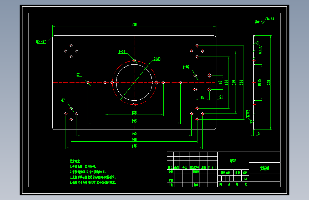Select the 365 dimension value
This screenshot has width=309, height=200.
pyautogui.click(x=134, y=133)
